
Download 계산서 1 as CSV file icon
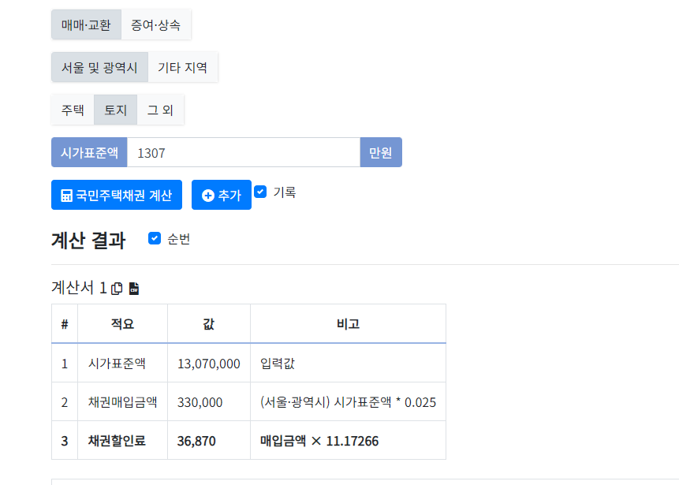(134, 289)
